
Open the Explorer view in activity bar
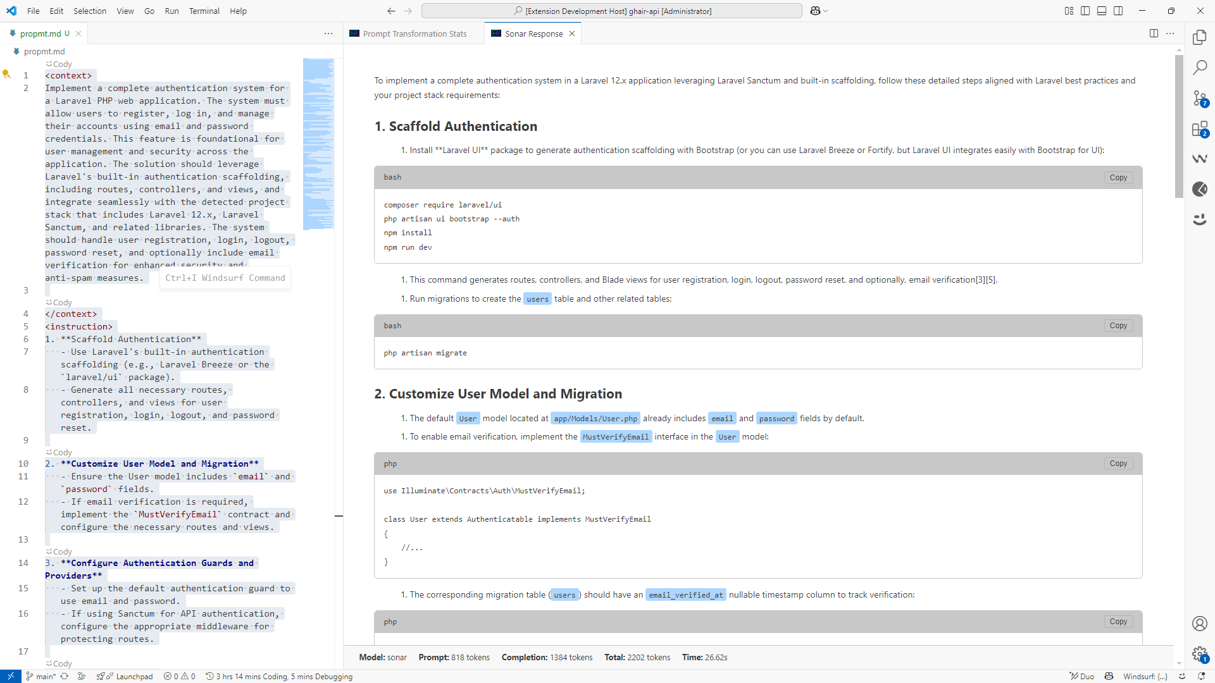point(1199,38)
